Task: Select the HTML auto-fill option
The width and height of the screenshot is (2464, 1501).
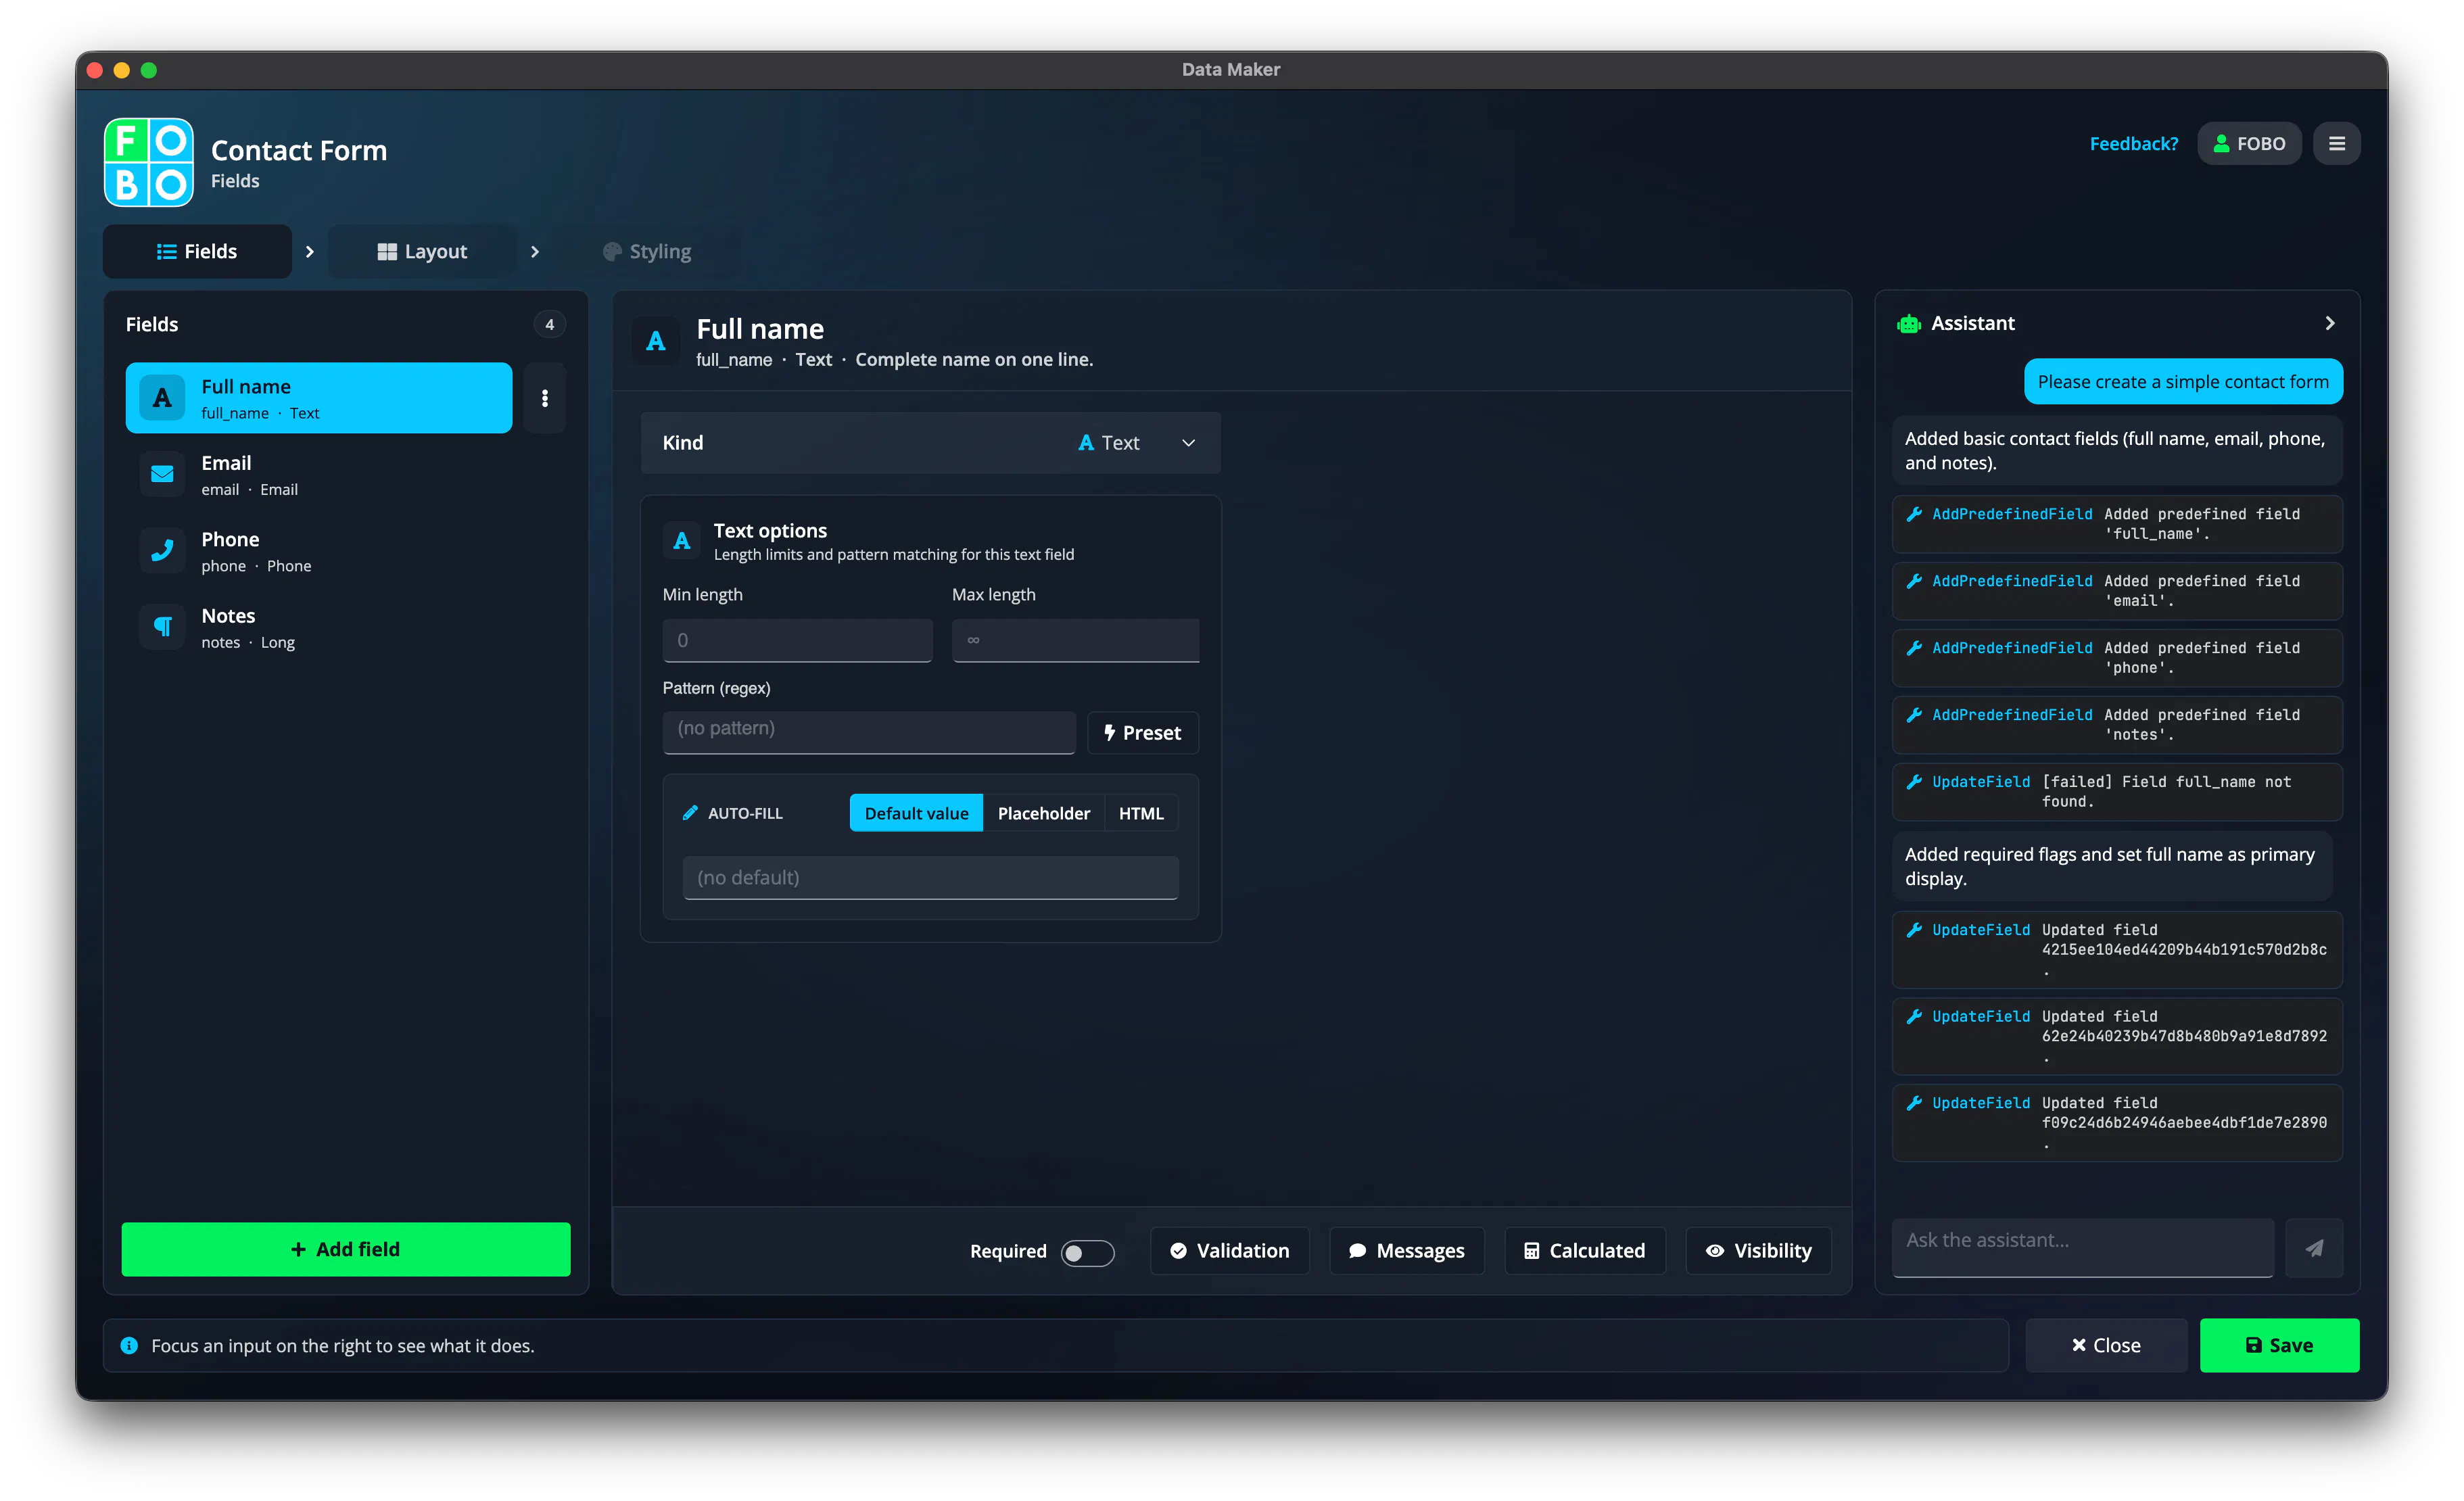Action: pyautogui.click(x=1141, y=813)
